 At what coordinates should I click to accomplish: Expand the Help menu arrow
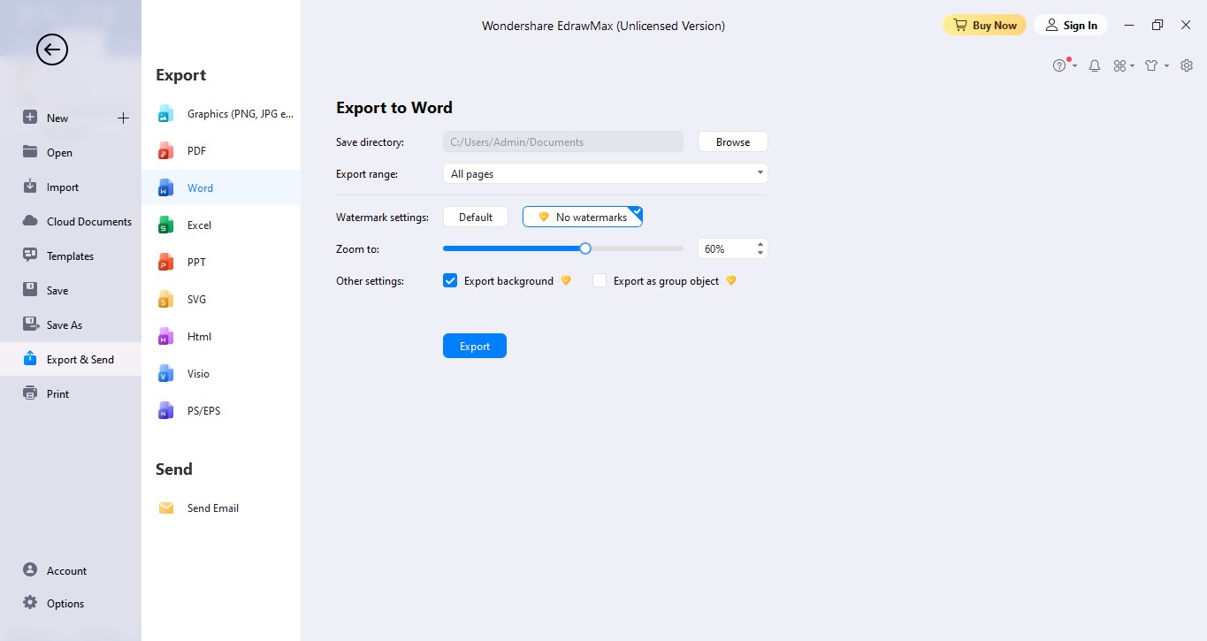[1074, 66]
